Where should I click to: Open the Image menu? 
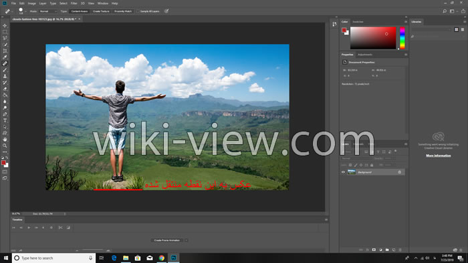coord(31,3)
